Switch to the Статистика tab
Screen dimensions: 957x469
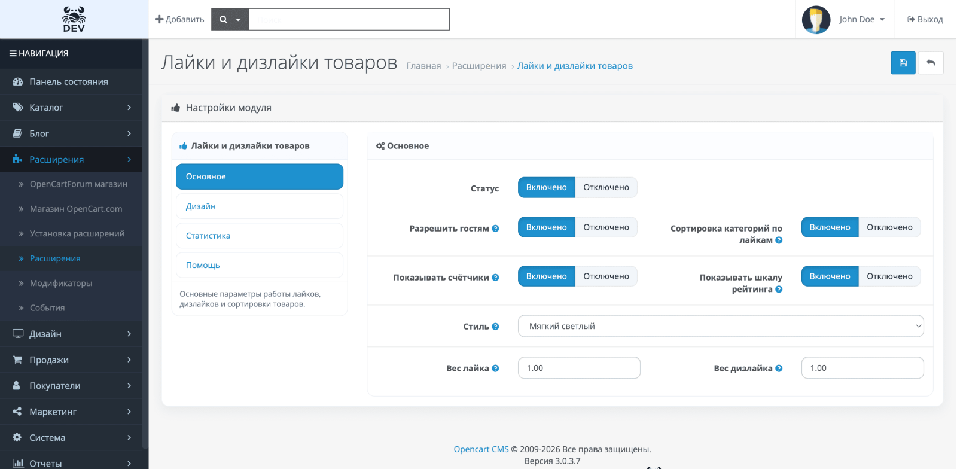coord(260,236)
